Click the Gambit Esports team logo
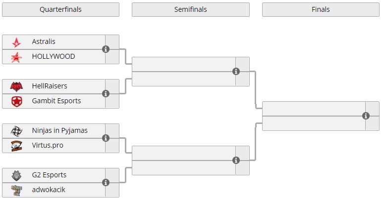 16,101
